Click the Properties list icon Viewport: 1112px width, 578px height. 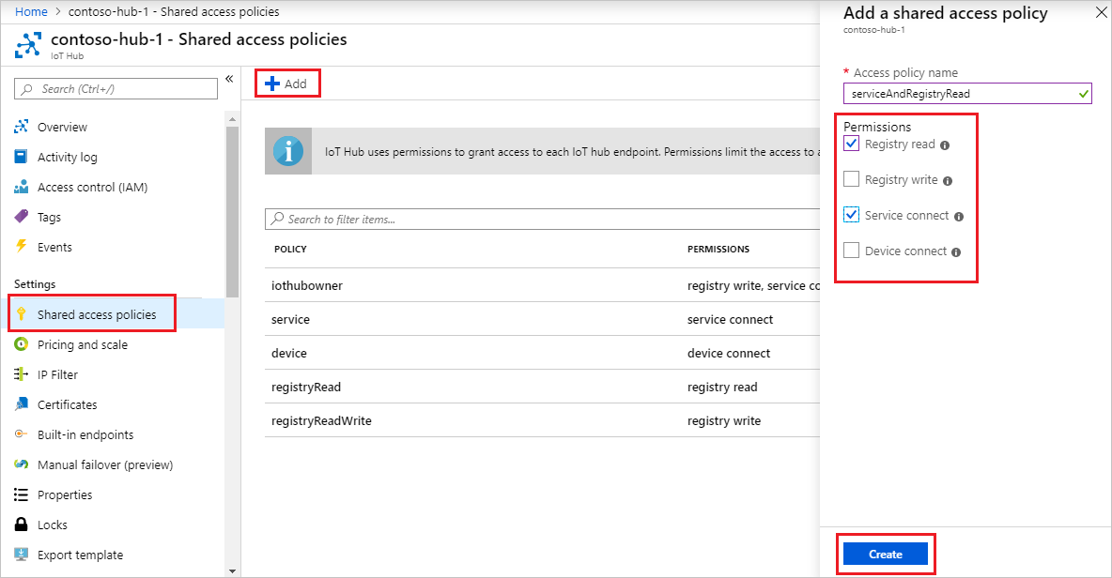(22, 494)
